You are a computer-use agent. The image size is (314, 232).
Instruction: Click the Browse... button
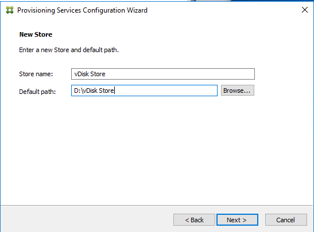238,91
